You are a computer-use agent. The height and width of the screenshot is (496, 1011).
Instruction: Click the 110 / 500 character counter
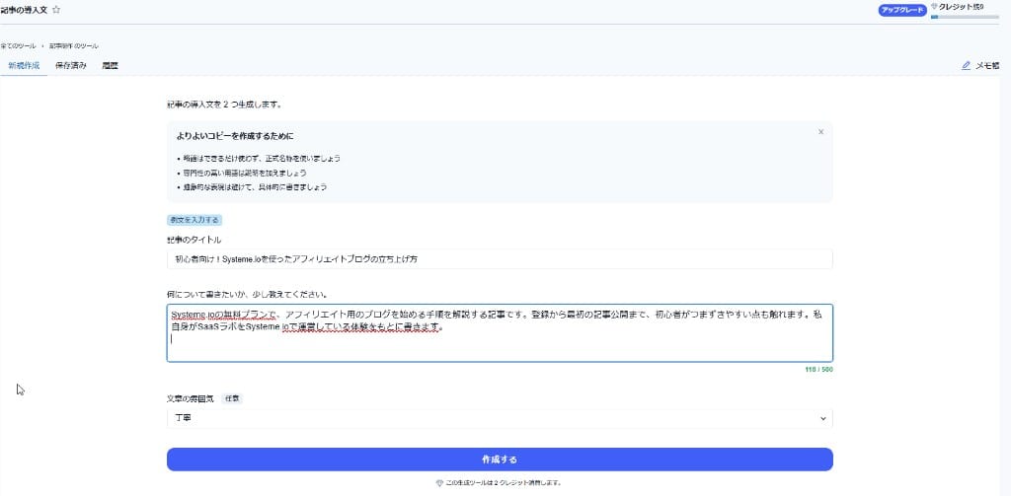point(818,370)
